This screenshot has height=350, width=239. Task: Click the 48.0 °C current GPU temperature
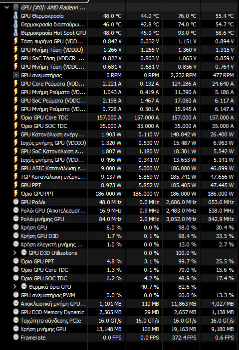click(112, 16)
